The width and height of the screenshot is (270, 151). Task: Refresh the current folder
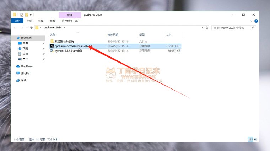click(207, 28)
